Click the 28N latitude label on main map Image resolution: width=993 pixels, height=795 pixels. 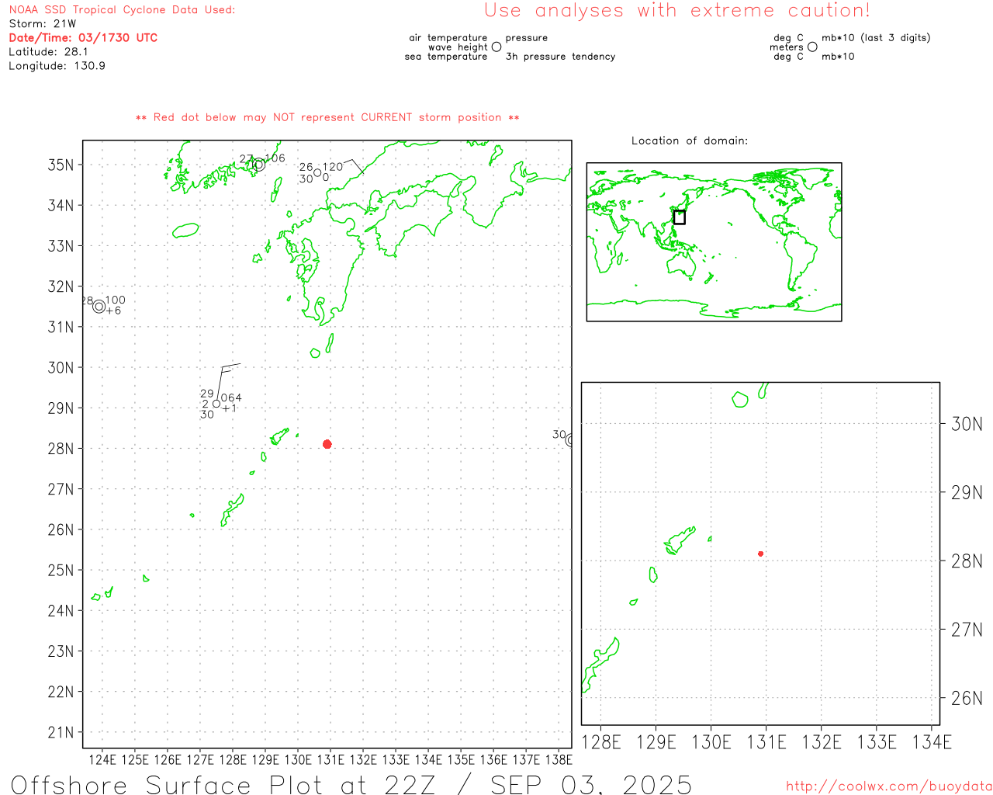61,449
